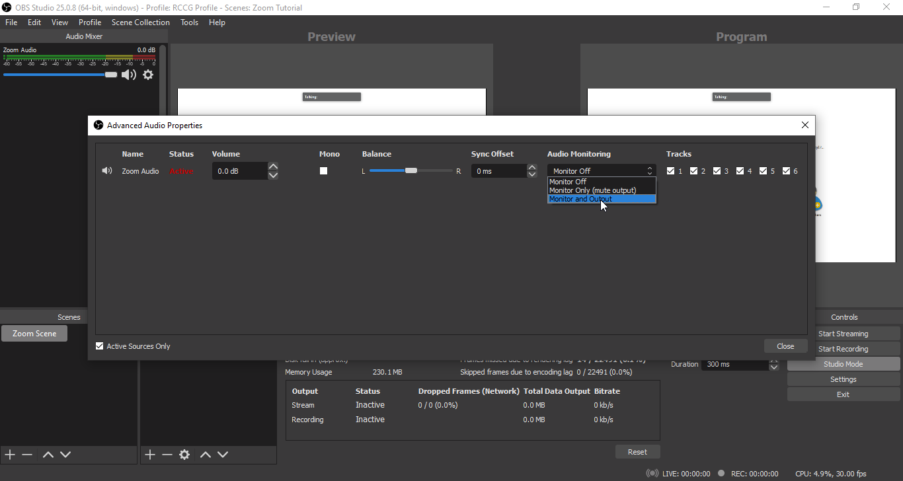903x481 pixels.
Task: Click the Preview view thumbnail
Action: coord(332,102)
